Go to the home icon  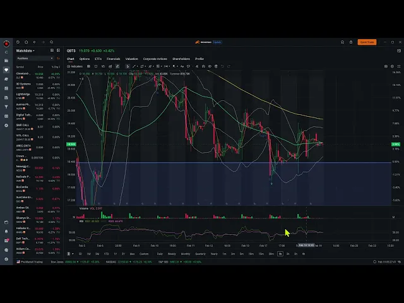[x=27, y=42]
